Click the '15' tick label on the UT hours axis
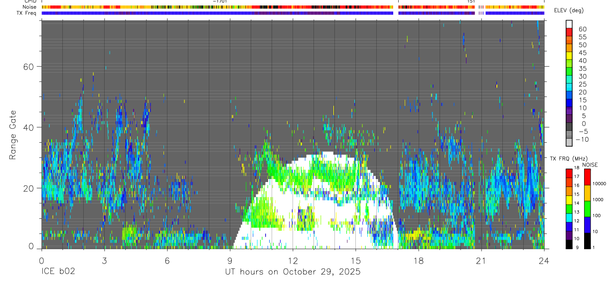Viewport: 612px width, 282px height. tap(356, 260)
